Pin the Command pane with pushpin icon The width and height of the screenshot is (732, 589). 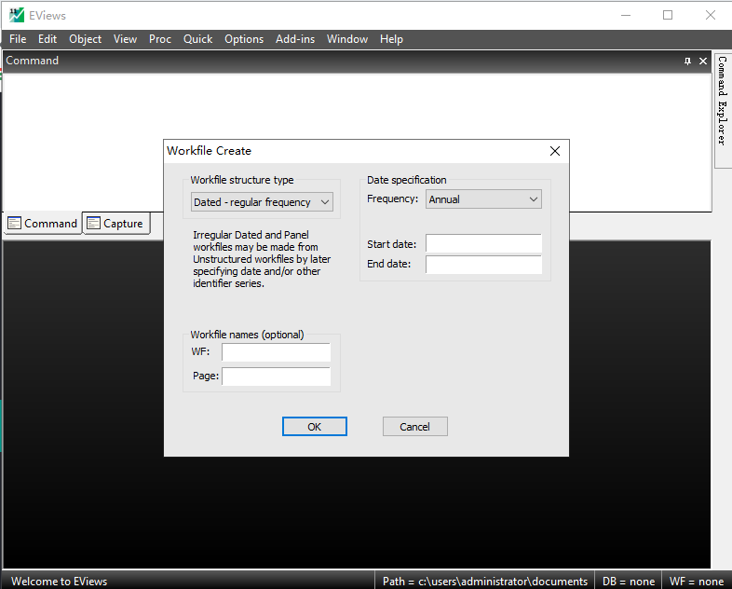pyautogui.click(x=687, y=62)
